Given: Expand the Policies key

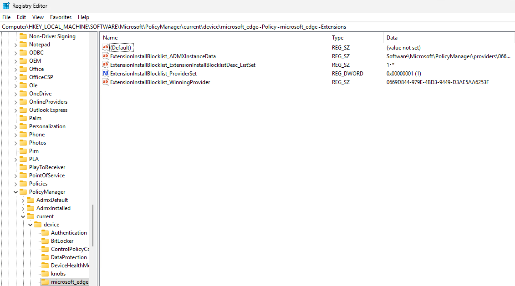Looking at the screenshot, I should (15, 184).
